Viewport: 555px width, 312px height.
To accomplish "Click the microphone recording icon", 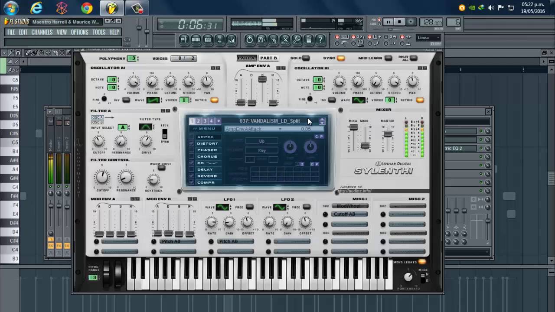I will pos(297,40).
